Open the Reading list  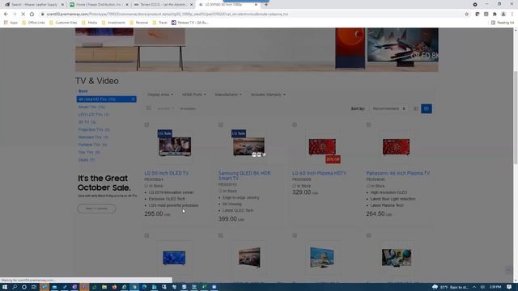pos(503,23)
